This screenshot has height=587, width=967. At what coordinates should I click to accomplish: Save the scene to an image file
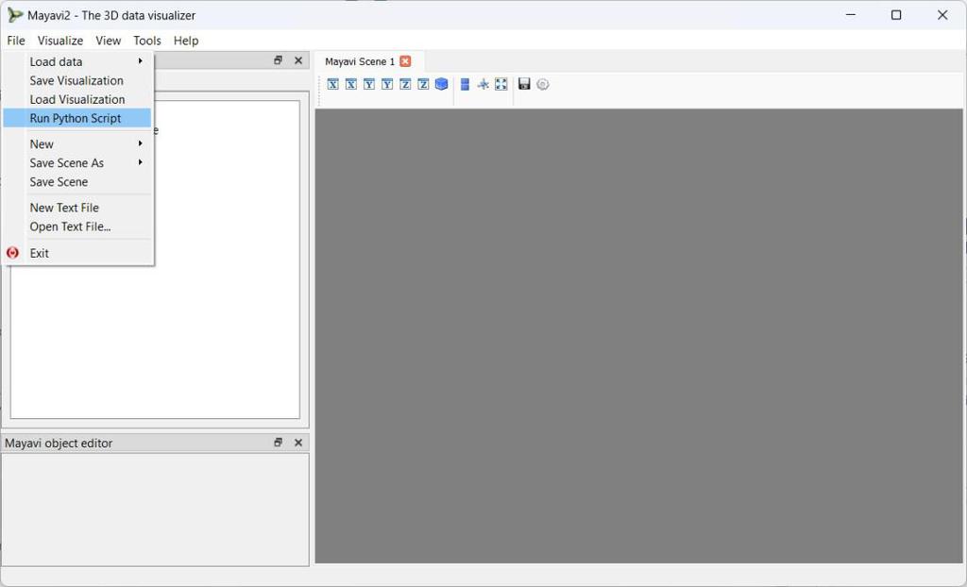click(524, 84)
